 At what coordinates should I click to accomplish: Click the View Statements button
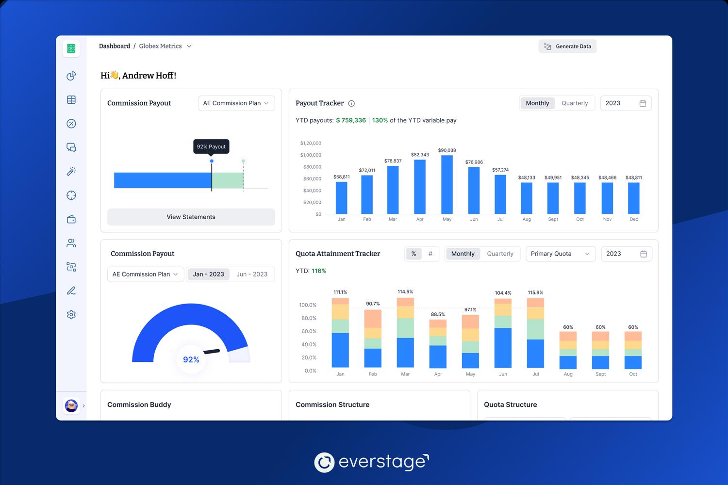(x=191, y=217)
